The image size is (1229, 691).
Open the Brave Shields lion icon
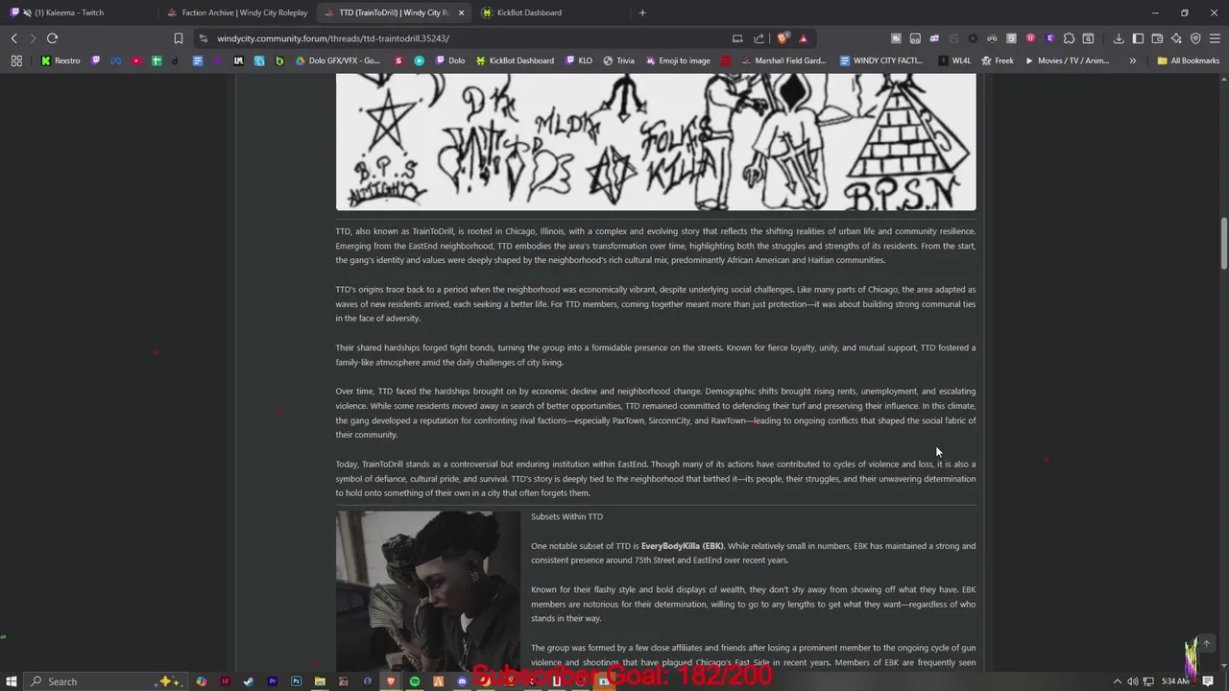coord(783,38)
